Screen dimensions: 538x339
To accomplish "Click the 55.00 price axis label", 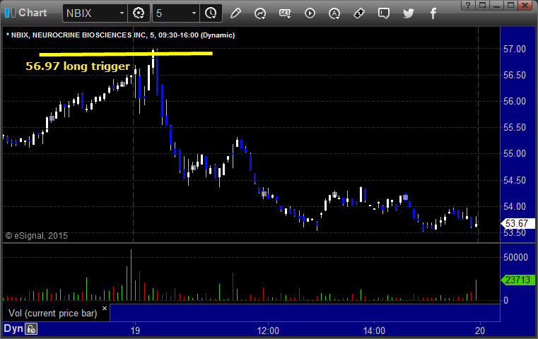I will [515, 153].
